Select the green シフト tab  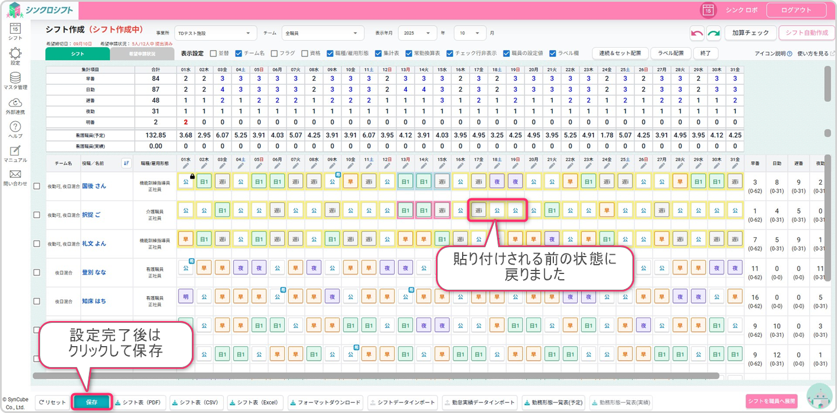tap(77, 54)
